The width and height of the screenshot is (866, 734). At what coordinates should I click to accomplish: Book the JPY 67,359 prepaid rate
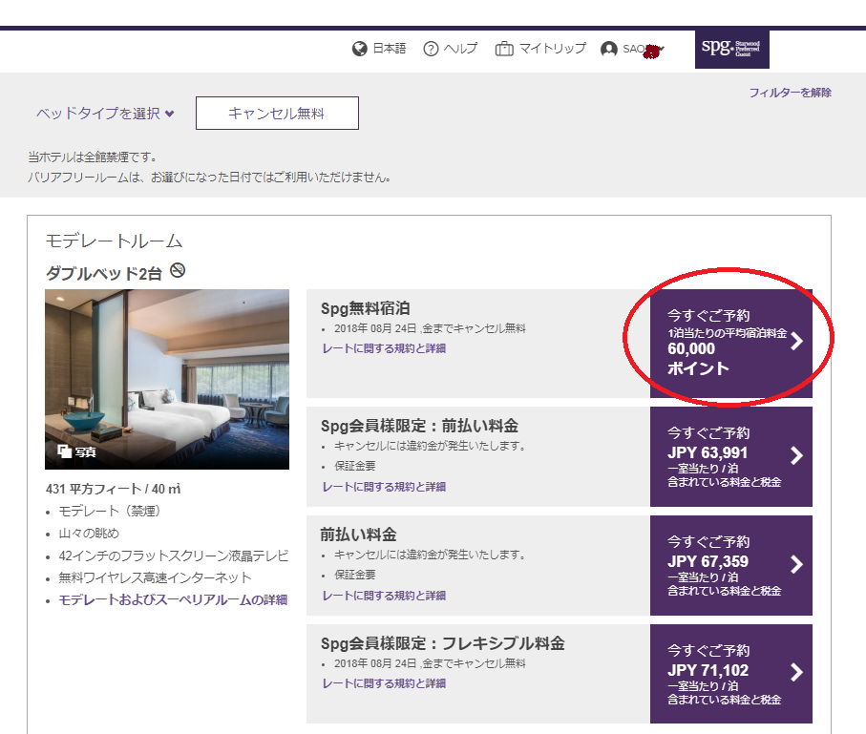point(731,566)
